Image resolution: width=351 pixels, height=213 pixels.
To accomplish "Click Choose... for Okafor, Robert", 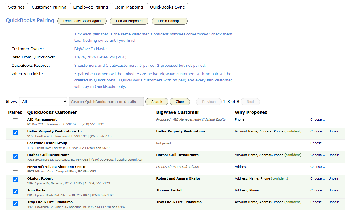I will (x=318, y=178).
